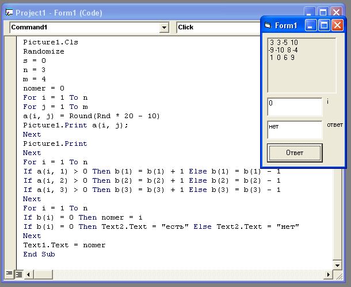Click line If a(i, 3) > 0 Then

point(152,190)
